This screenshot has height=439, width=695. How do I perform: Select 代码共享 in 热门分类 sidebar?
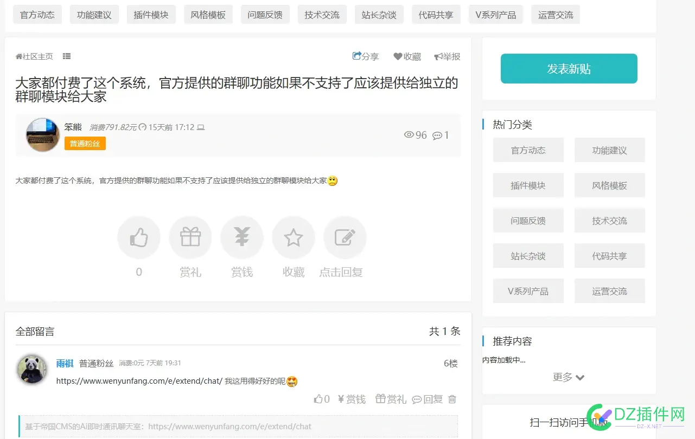coord(610,256)
